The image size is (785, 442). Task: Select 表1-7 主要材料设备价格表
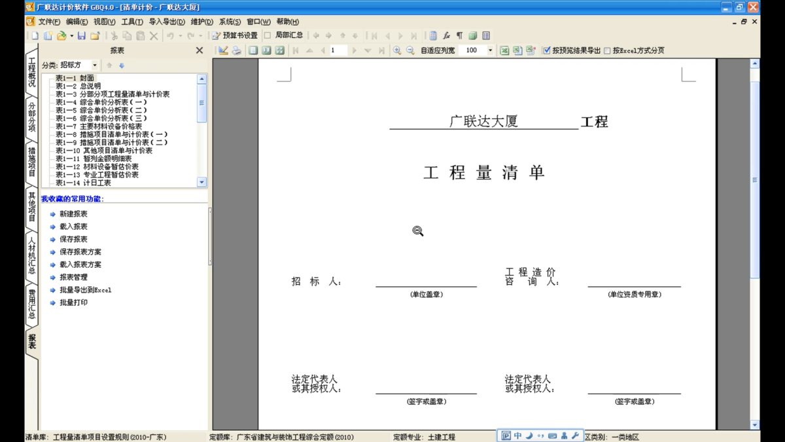[98, 126]
